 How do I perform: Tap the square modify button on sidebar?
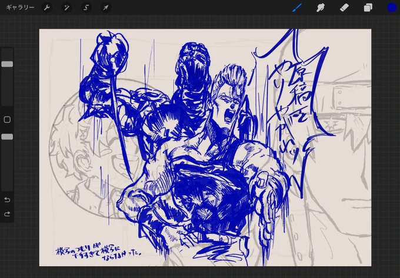click(x=7, y=120)
